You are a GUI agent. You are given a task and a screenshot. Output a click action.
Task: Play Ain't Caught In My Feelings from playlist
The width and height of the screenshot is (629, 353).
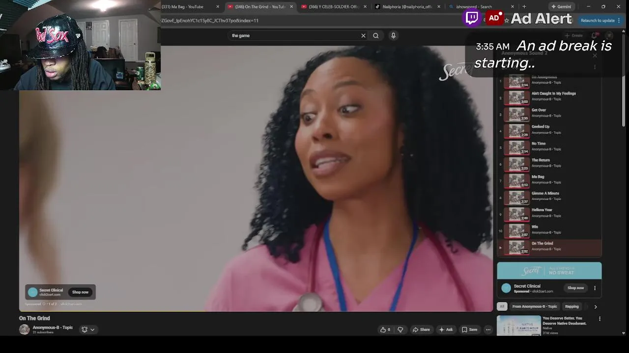[549, 98]
